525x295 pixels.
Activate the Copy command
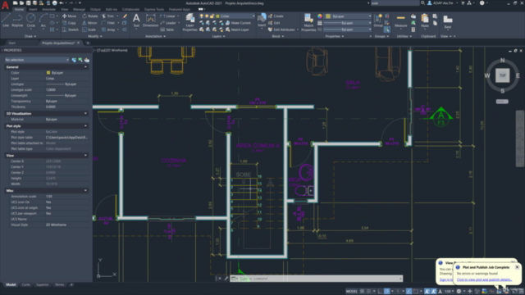coord(69,23)
